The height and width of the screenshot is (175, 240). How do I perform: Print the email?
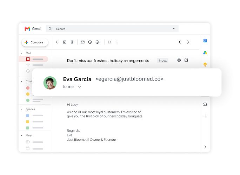coord(179,60)
